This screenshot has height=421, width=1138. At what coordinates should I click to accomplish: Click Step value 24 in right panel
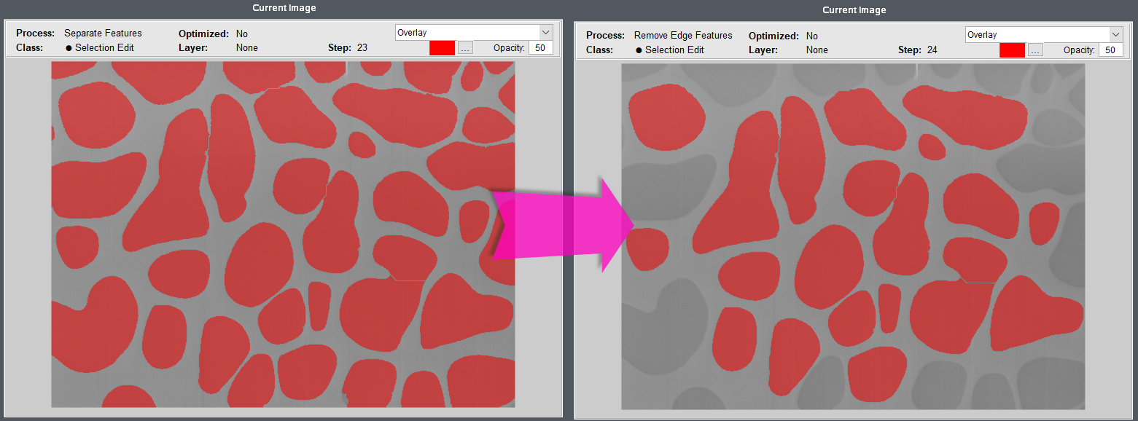(932, 50)
